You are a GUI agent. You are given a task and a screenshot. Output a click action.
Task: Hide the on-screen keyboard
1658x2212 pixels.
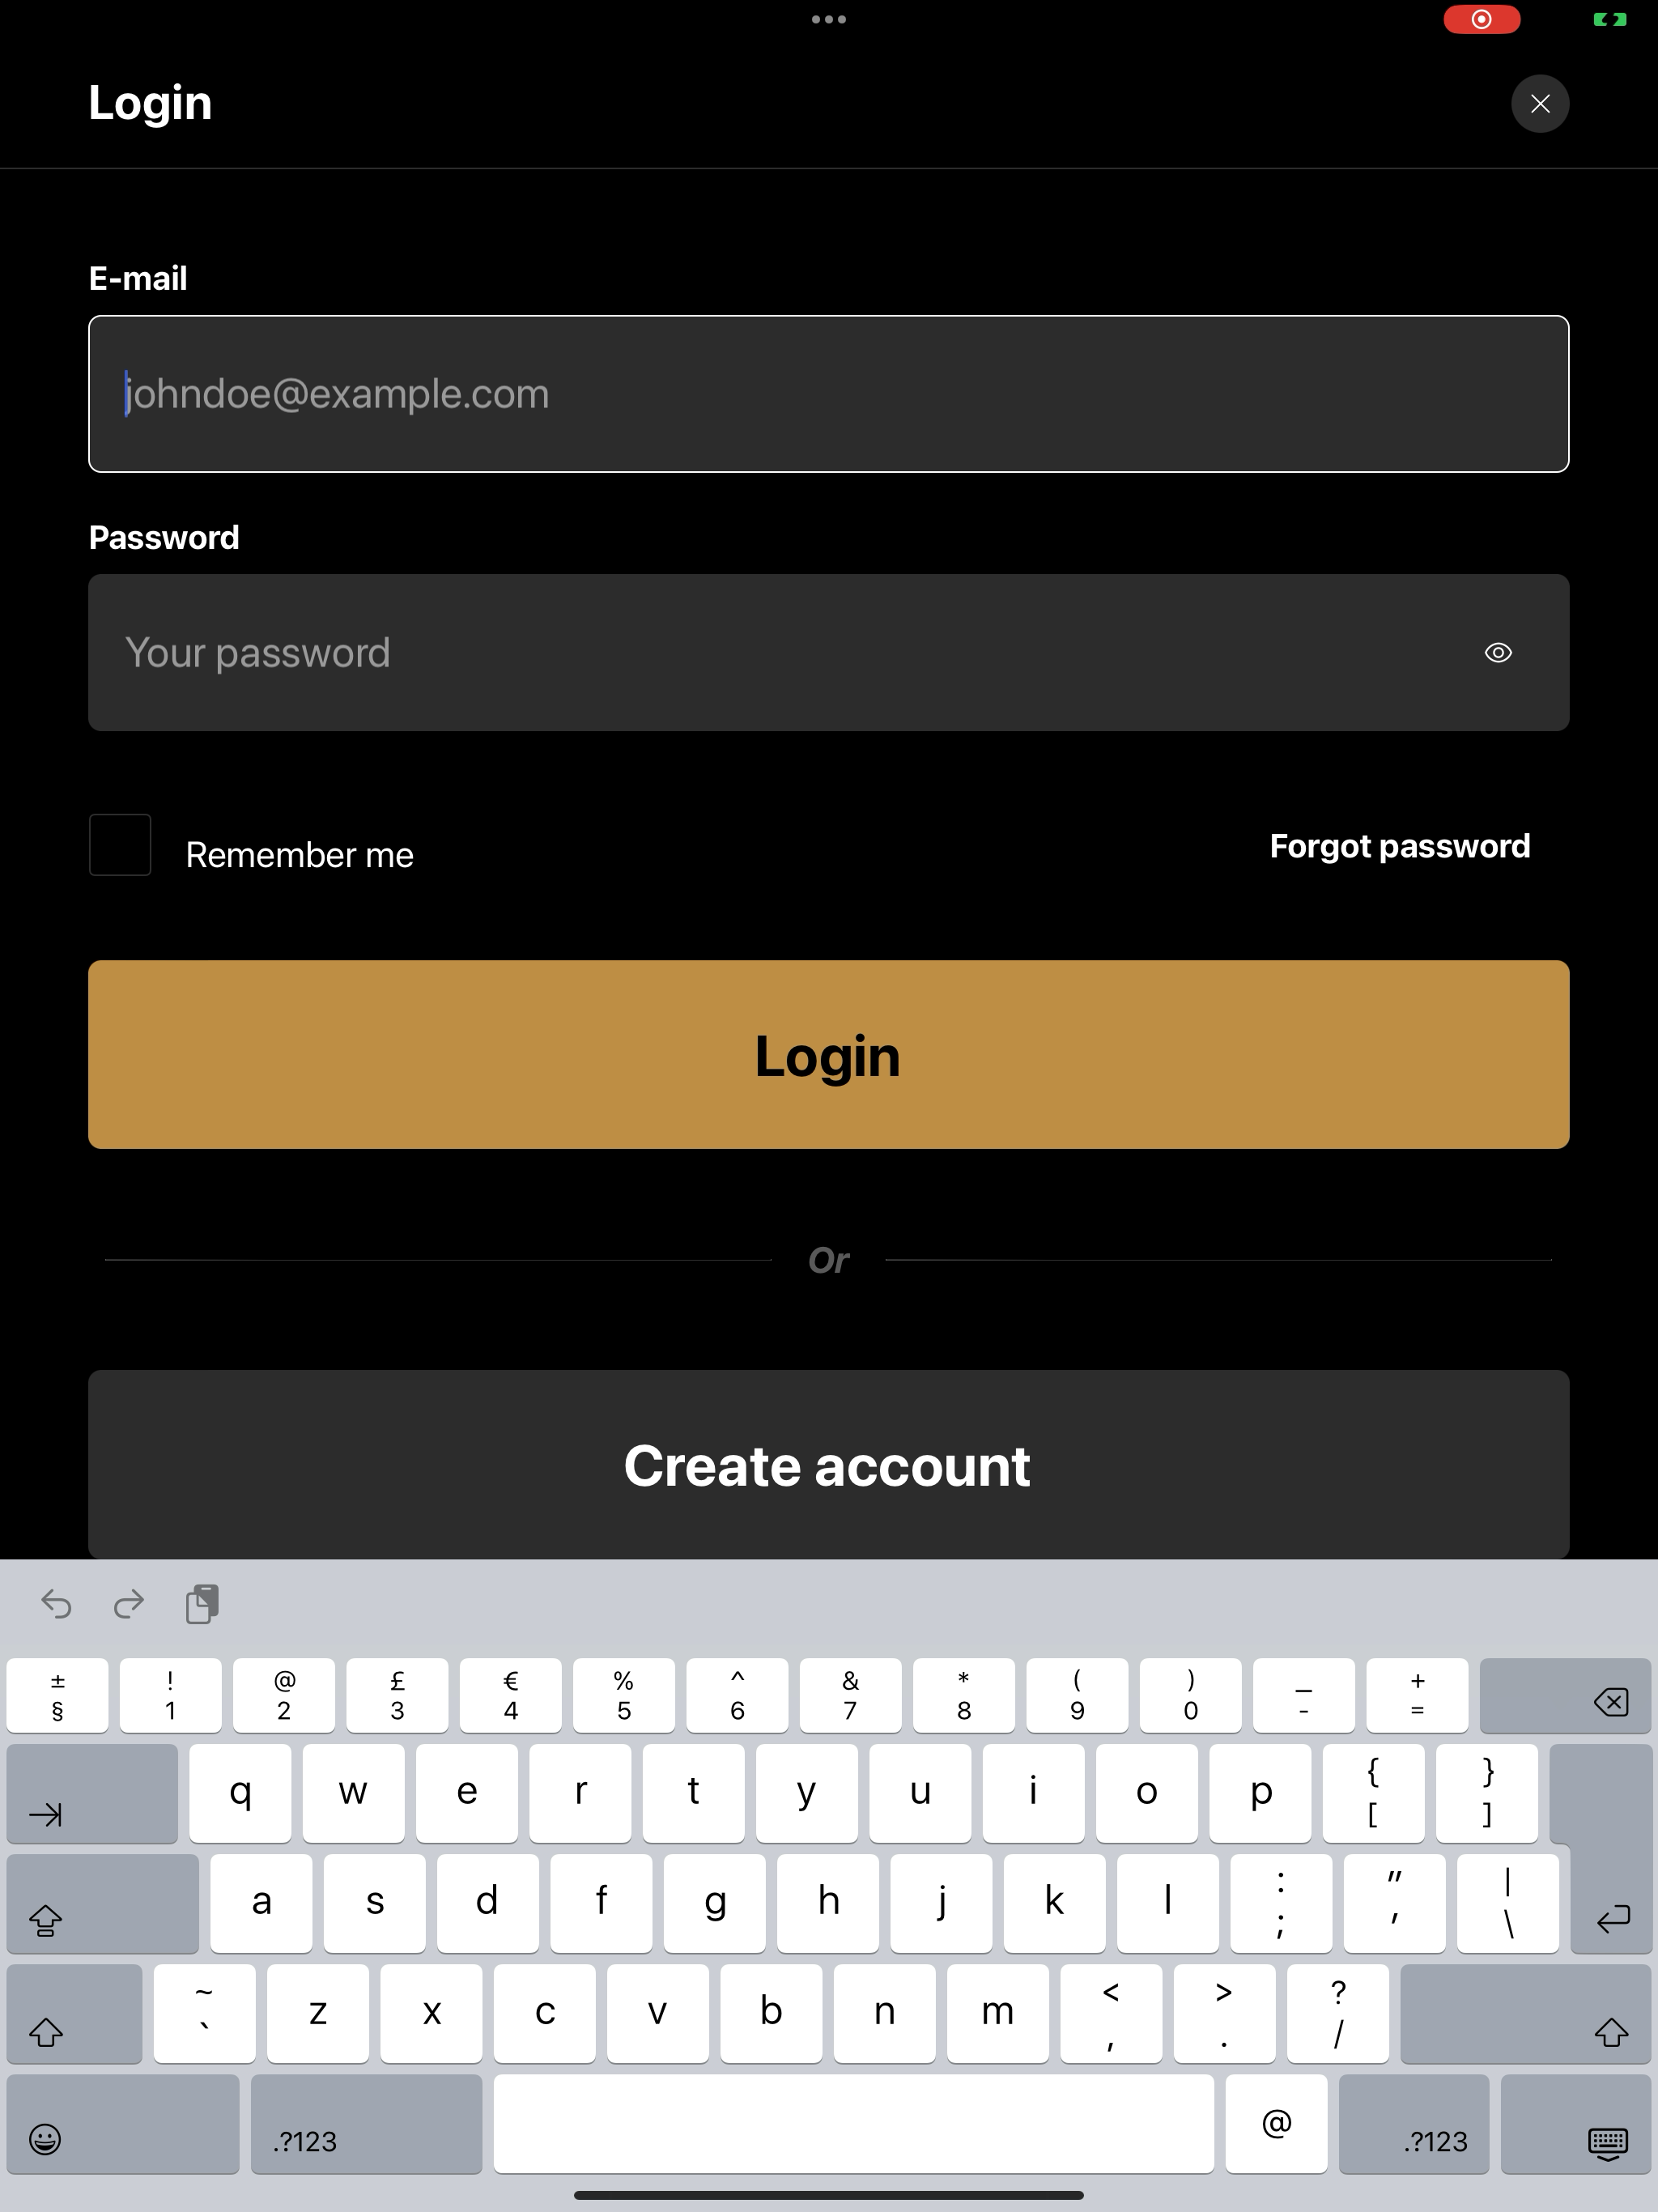coord(1576,2124)
